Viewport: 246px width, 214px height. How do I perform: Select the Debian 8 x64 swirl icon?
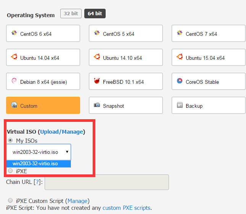pyautogui.click(x=14, y=81)
